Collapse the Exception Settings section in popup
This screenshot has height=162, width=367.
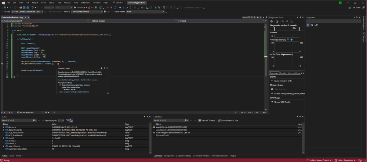58,83
